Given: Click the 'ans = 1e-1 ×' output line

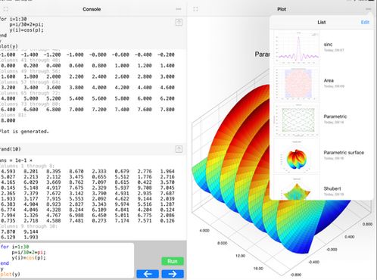Looking at the screenshot, I should [x=16, y=160].
